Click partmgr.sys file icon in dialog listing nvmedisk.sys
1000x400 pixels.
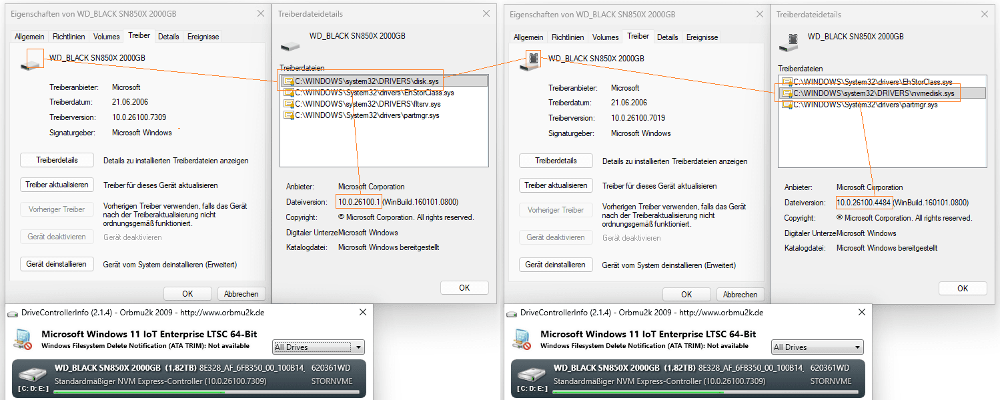pyautogui.click(x=787, y=105)
